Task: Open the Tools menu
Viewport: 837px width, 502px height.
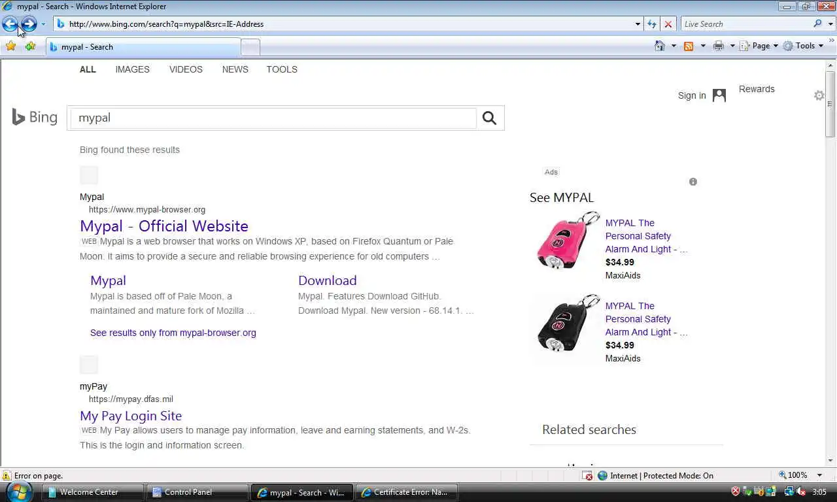Action: (804, 46)
